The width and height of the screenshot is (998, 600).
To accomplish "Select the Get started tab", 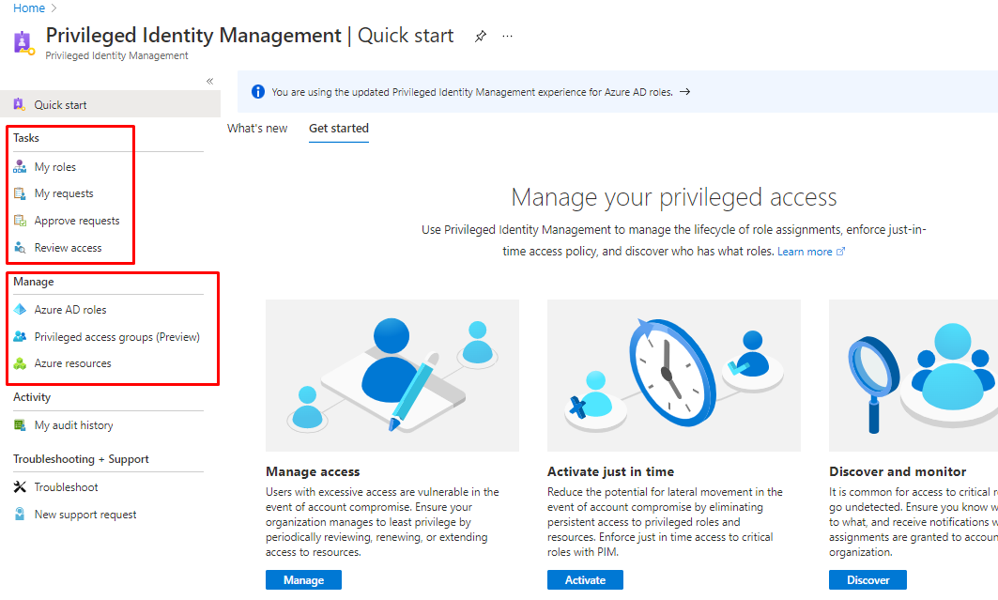I will click(x=339, y=129).
